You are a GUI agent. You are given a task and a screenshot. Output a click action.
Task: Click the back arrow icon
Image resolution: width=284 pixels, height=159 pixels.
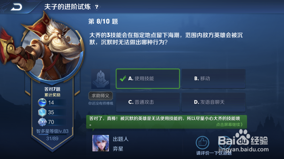(x=16, y=7)
